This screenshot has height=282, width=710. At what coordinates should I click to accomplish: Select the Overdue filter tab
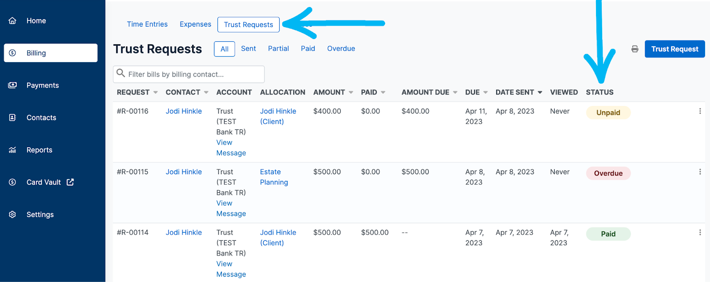(x=341, y=49)
